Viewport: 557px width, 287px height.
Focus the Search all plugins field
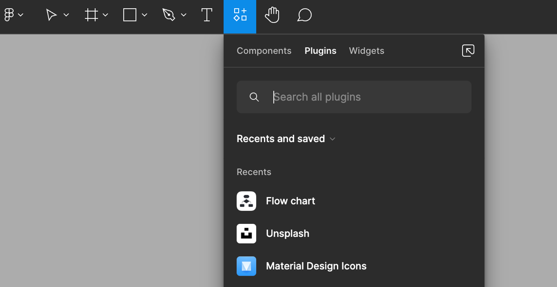(354, 97)
